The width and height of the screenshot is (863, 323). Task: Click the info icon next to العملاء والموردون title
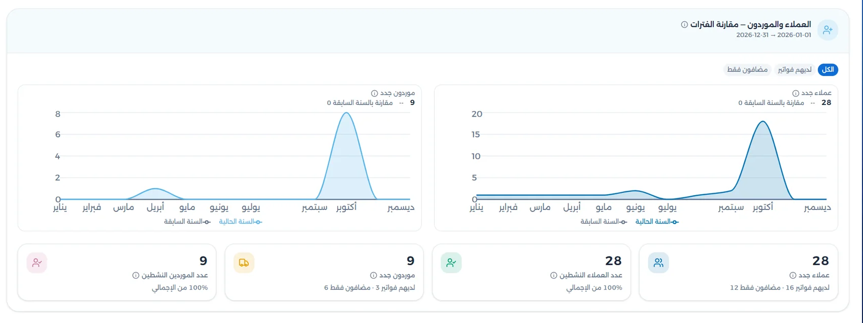click(x=684, y=24)
